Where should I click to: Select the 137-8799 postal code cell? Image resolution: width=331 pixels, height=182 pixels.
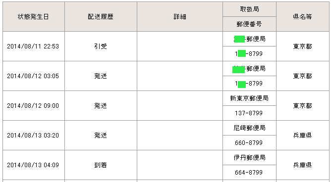click(x=249, y=113)
